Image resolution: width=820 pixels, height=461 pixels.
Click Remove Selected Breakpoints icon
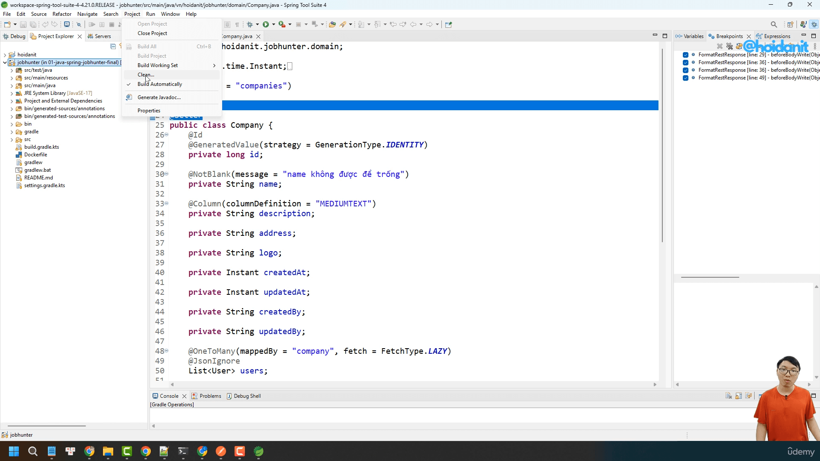point(720,46)
